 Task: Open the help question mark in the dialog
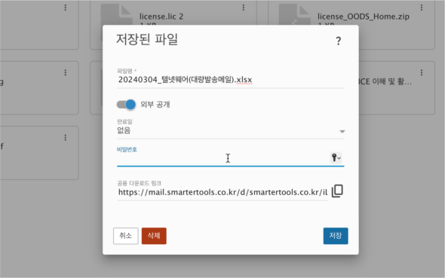coord(339,41)
